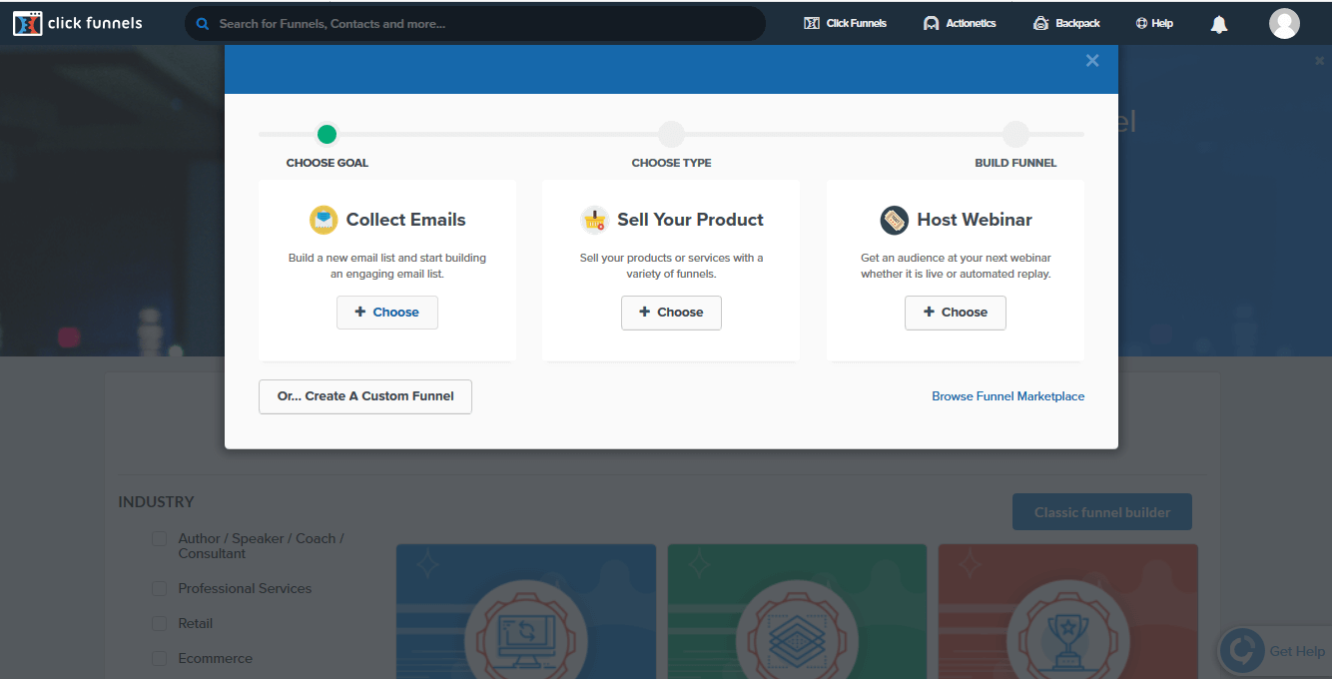Click the Sell Your Product heading
Image resolution: width=1332 pixels, height=679 pixels.
pos(691,220)
